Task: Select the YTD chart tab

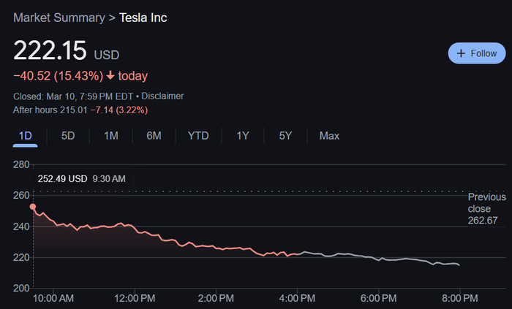Action: click(198, 136)
